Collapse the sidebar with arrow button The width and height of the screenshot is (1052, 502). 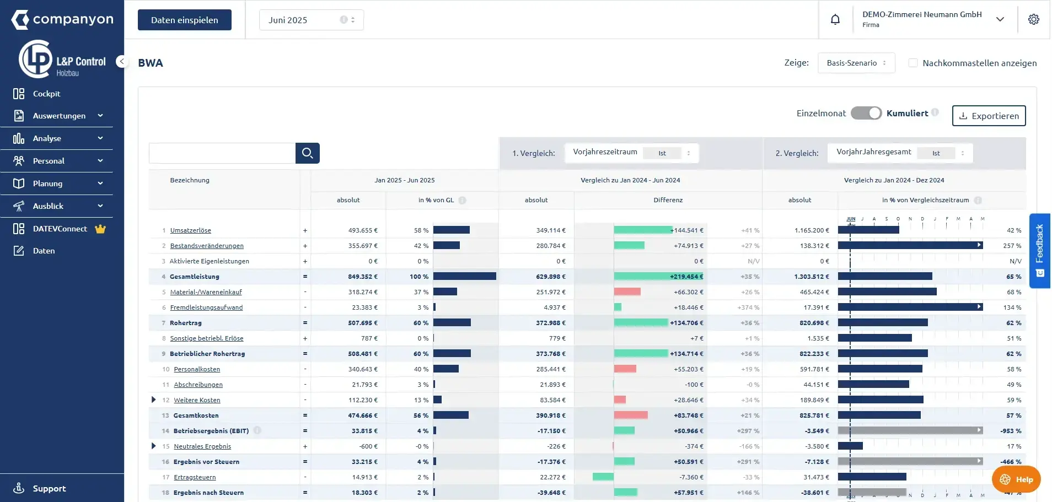(121, 62)
